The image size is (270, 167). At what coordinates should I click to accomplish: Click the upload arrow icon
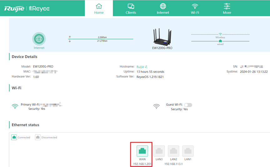coord(70,37)
